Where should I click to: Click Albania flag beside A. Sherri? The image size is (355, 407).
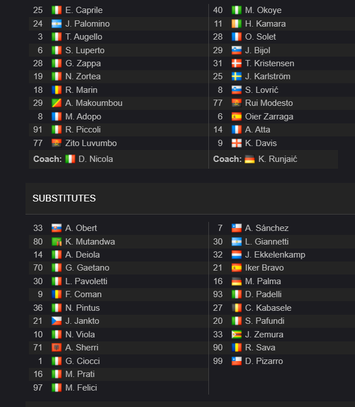pyautogui.click(x=57, y=348)
